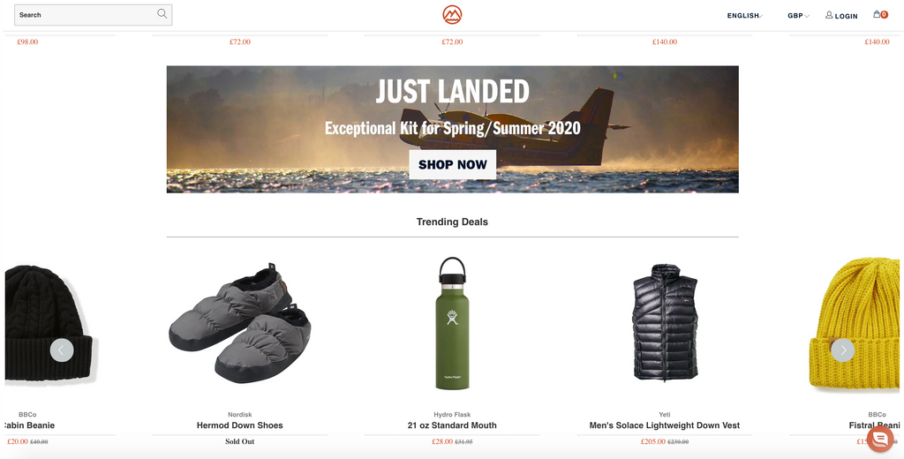
Task: Expand the ENGLISH language dropdown
Action: point(745,16)
